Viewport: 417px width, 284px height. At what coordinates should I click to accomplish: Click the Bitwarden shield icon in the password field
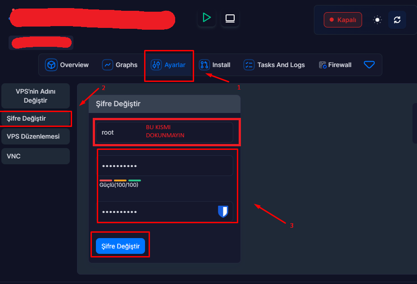tap(223, 212)
